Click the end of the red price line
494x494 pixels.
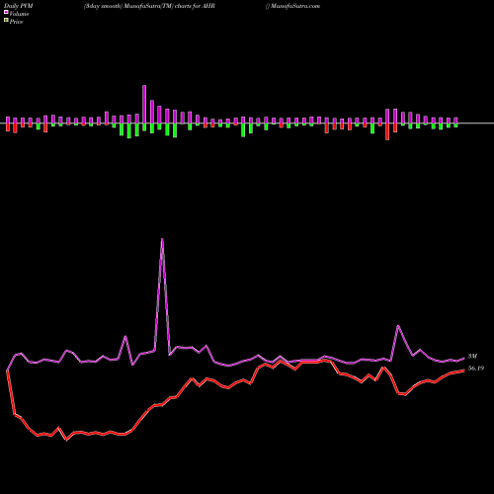(464, 370)
